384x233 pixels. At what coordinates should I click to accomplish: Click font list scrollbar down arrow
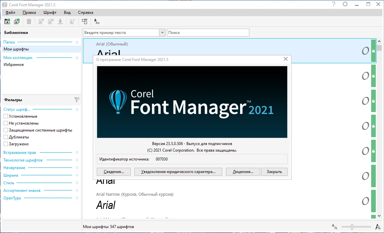click(x=379, y=216)
